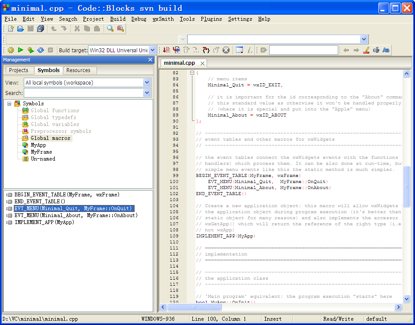The image size is (415, 325).
Task: Click the editor horizontal scrollbar right arrow
Action: 398,307
